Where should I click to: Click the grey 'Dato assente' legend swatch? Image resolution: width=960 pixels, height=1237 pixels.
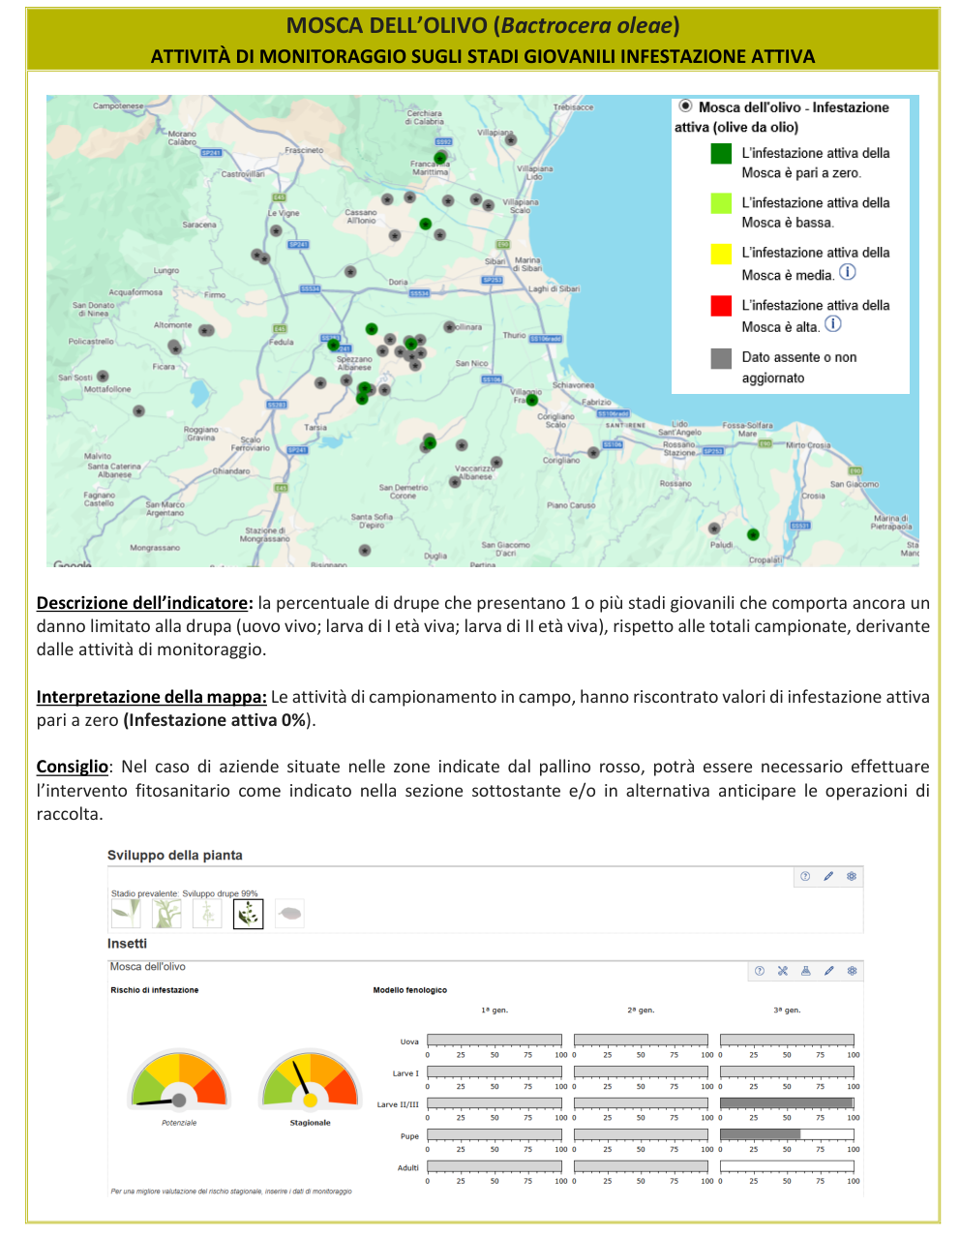[721, 358]
